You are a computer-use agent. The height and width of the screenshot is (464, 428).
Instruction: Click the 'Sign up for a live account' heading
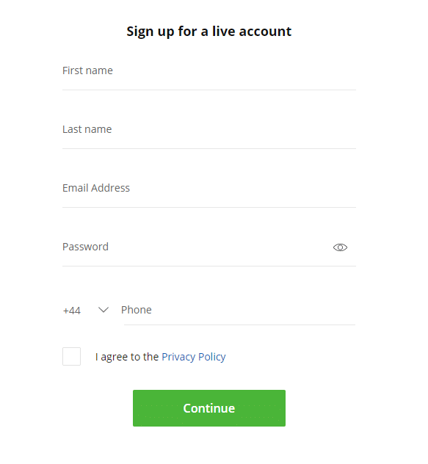click(209, 32)
